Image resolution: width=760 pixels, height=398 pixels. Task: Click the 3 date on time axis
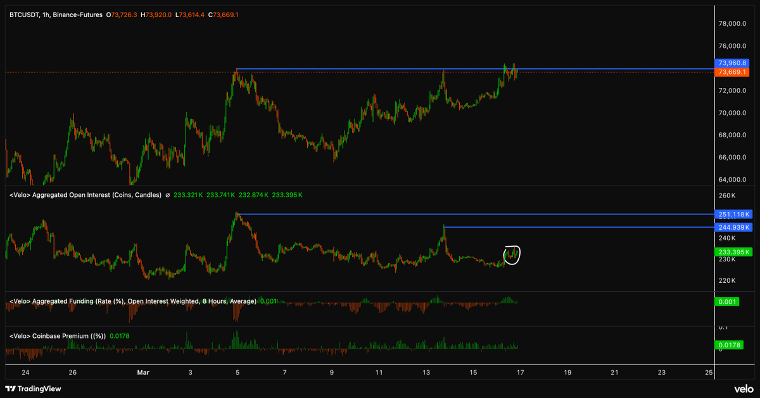tap(190, 373)
